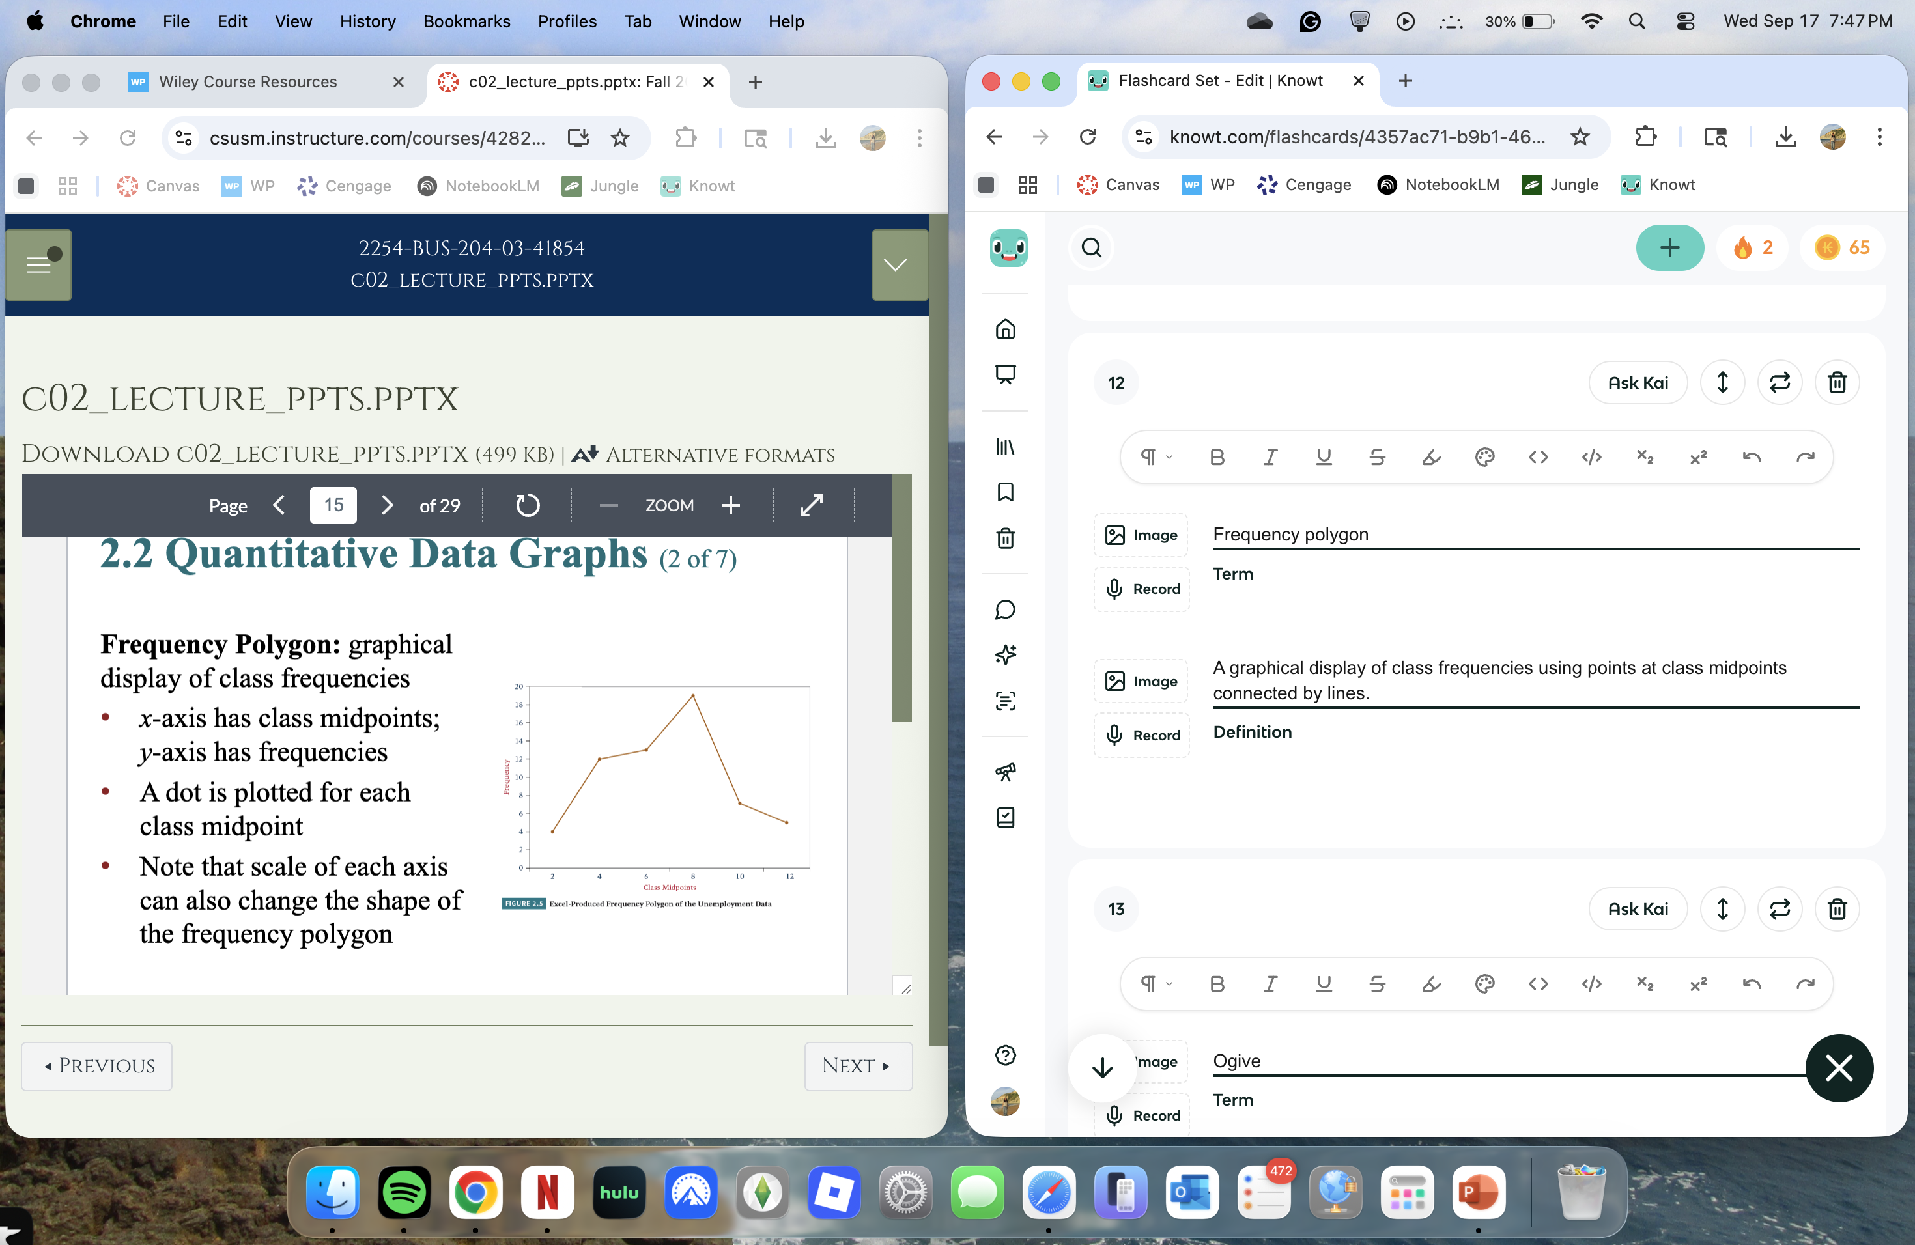This screenshot has width=1915, height=1245.
Task: Toggle italic formatting on card 12
Action: (x=1270, y=458)
